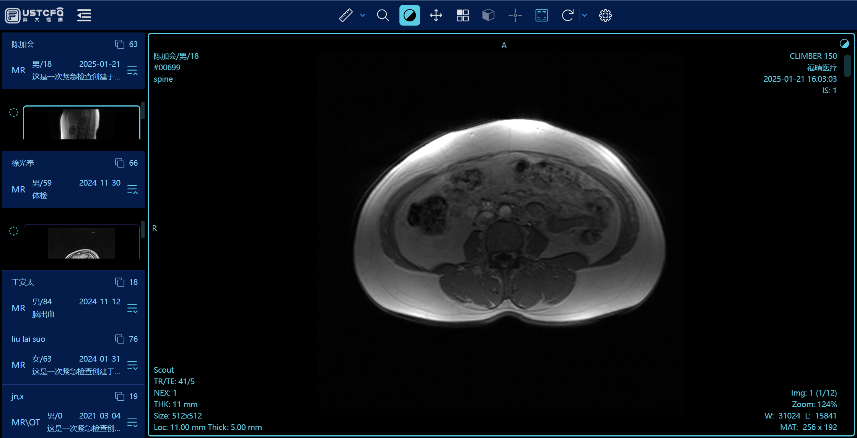Viewport: 857px width, 438px height.
Task: Toggle the window/level contrast tool
Action: 409,16
